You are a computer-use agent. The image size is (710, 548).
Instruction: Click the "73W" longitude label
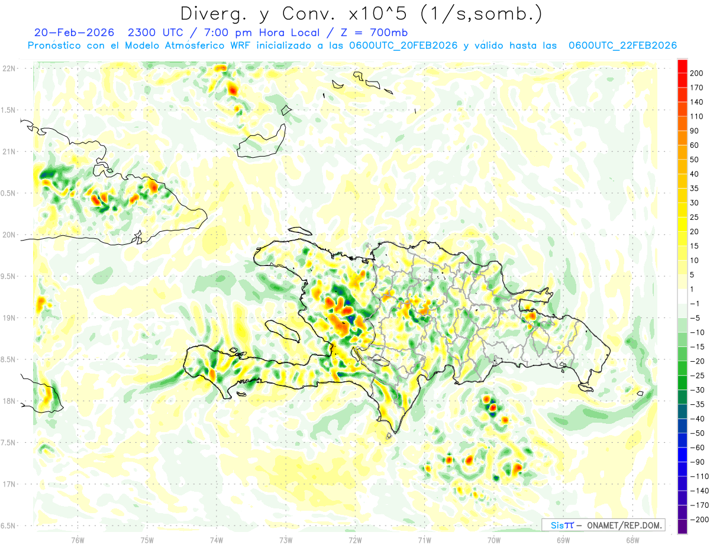[286, 540]
